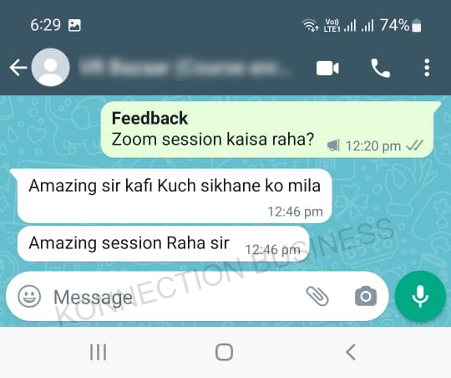
Task: Open the contact profile picture
Action: [50, 68]
